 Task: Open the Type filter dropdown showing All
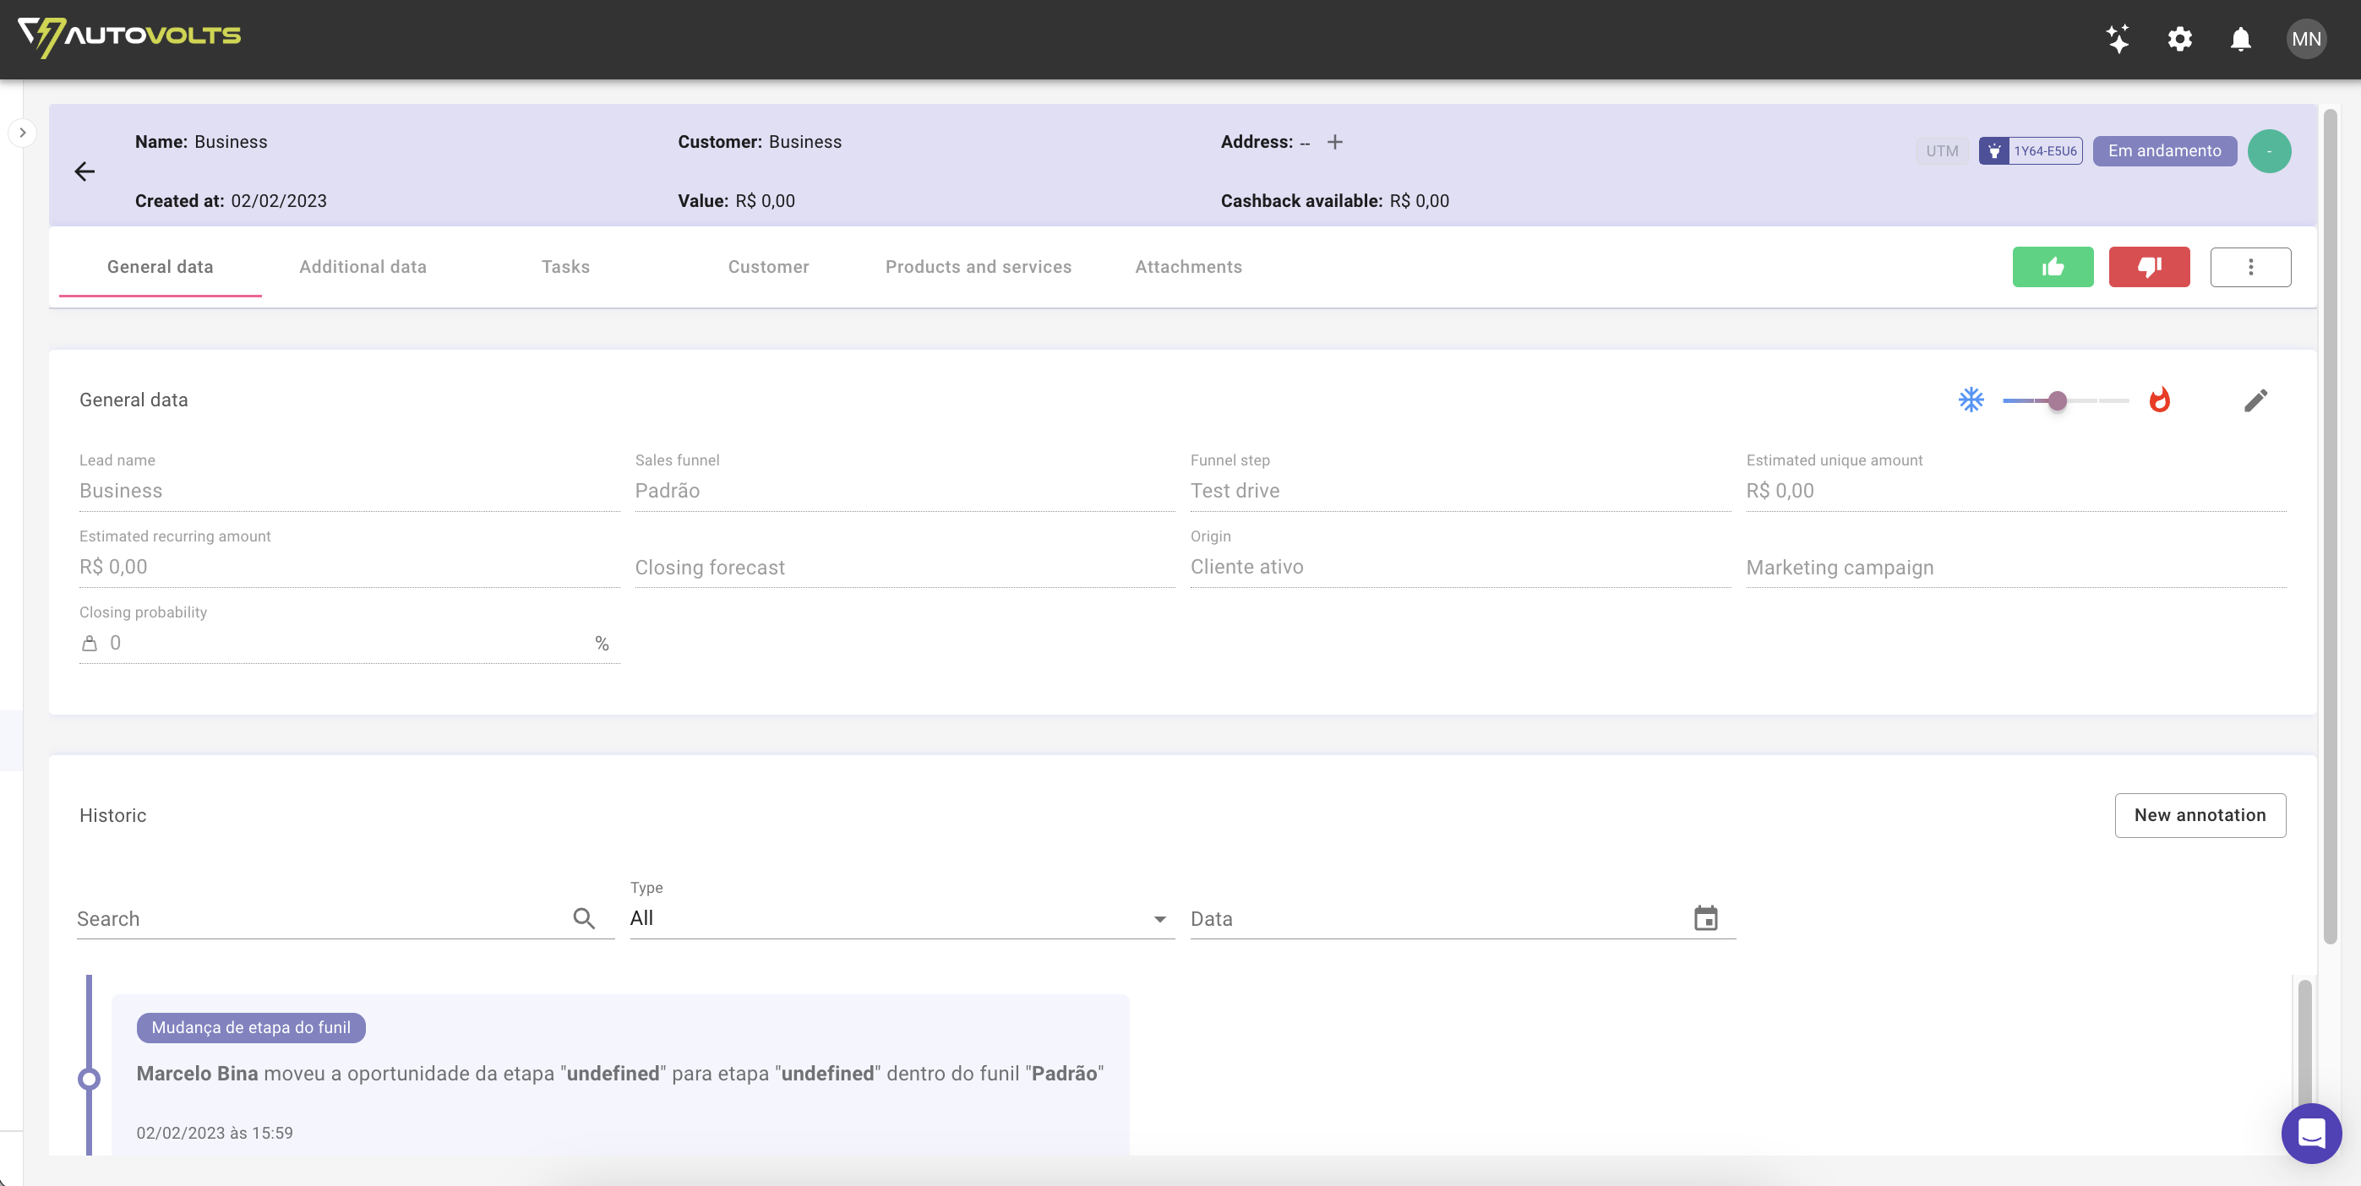pos(1159,918)
